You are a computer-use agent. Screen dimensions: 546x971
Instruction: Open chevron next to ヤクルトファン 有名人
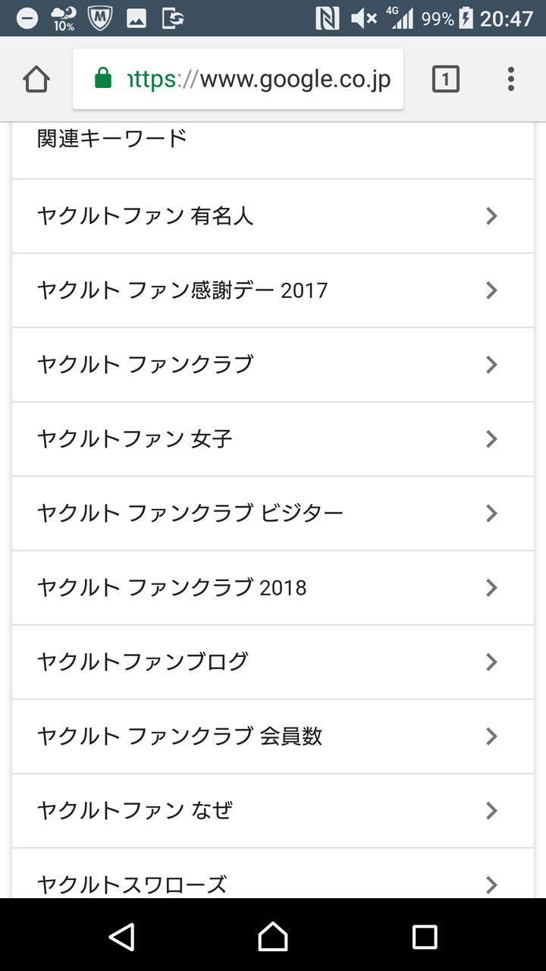coord(491,216)
